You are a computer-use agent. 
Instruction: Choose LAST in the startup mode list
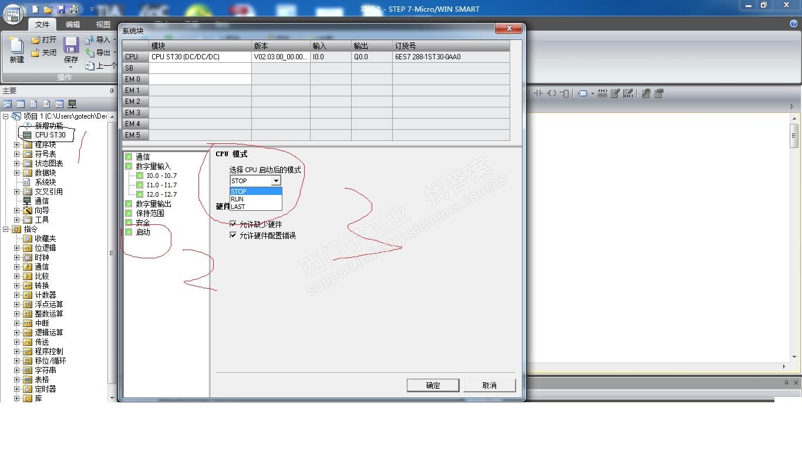point(256,207)
